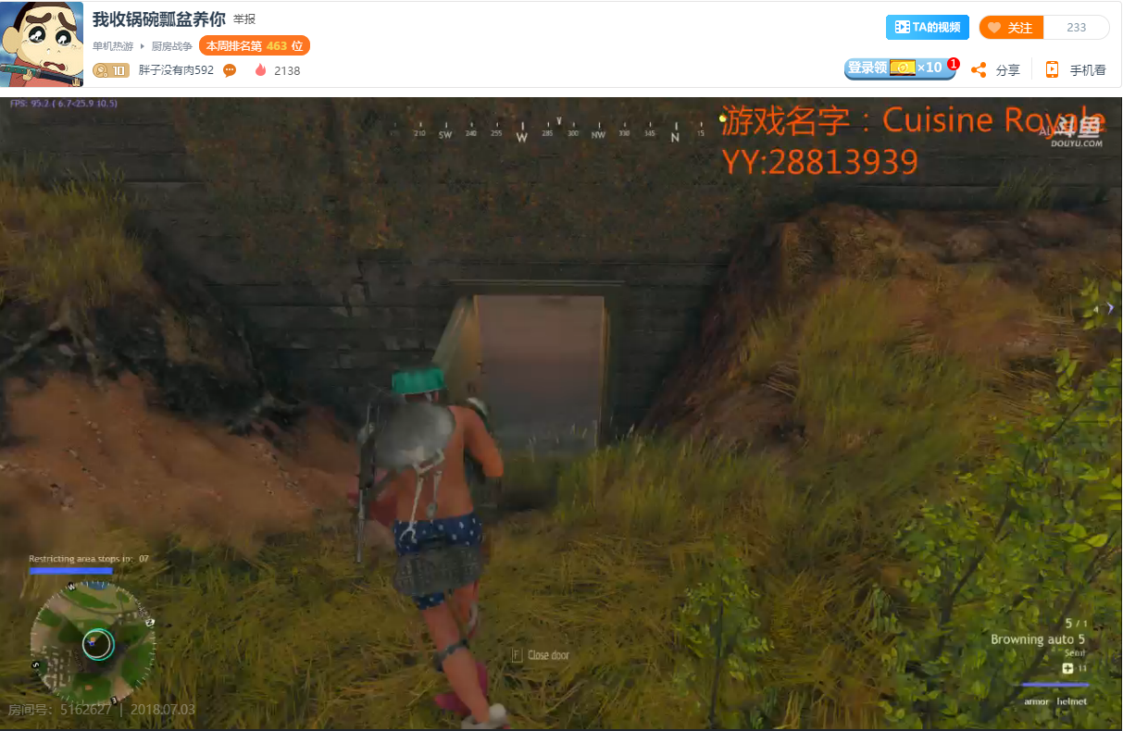Click the flame popularity icon
This screenshot has width=1123, height=731.
click(260, 70)
